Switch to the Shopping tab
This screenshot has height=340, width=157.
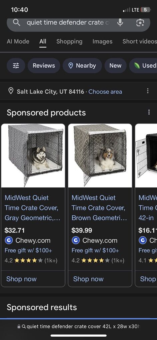tap(69, 41)
